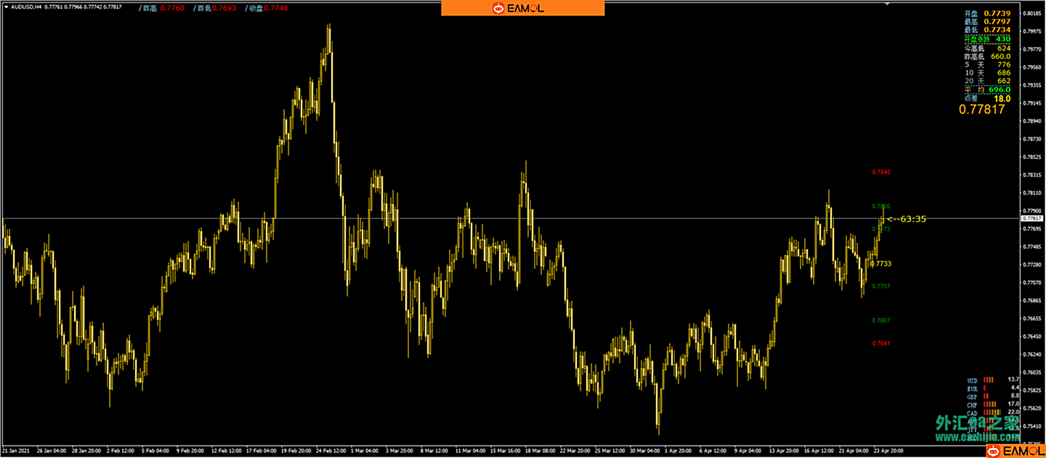
Task: Click the yellow 0.7733 pivot level label
Action: (881, 264)
